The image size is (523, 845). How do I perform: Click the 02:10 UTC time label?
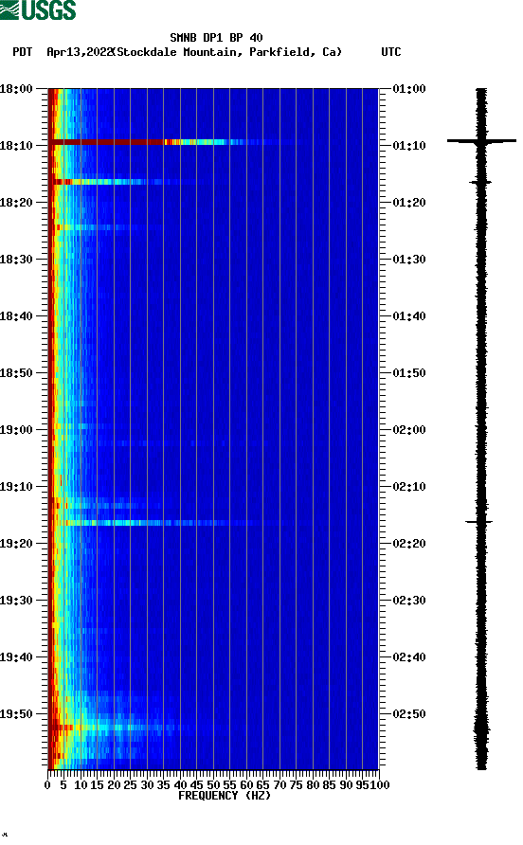coord(409,487)
